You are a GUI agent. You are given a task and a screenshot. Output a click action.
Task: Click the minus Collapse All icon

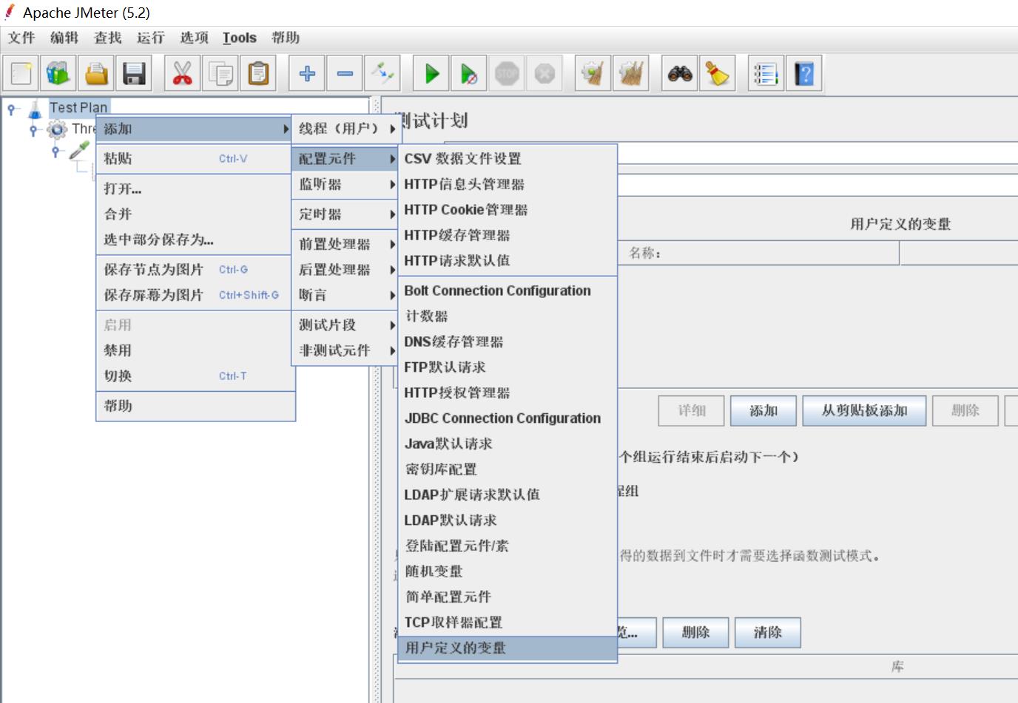click(345, 73)
